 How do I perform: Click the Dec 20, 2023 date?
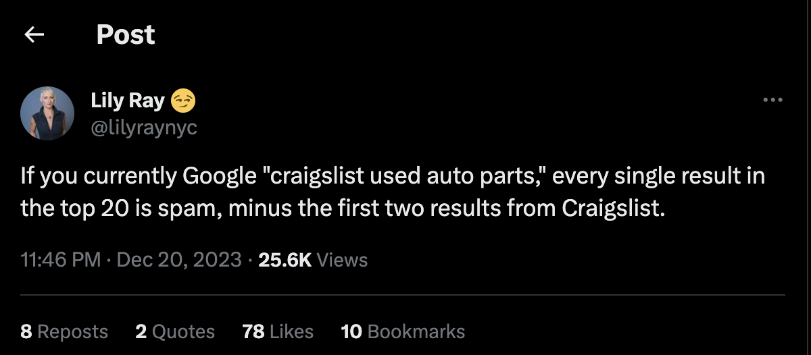pos(179,259)
